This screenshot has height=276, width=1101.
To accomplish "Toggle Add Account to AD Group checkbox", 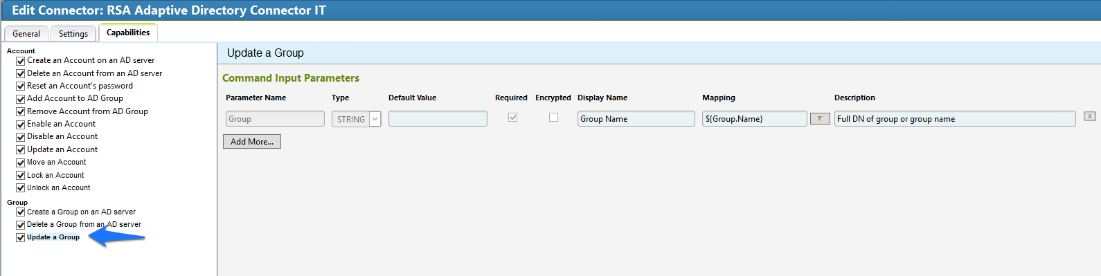I will (21, 99).
